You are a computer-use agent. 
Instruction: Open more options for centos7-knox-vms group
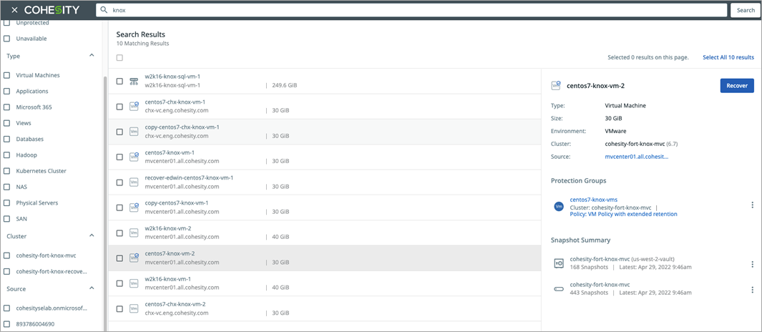click(752, 205)
